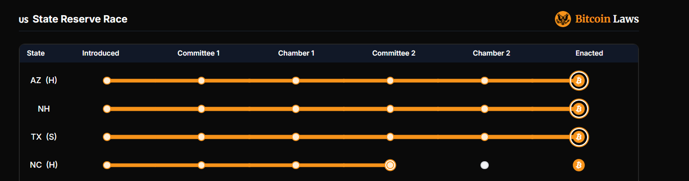Image resolution: width=689 pixels, height=181 pixels.
Task: Click the AZ Chamber 2 stage dot
Action: [485, 81]
